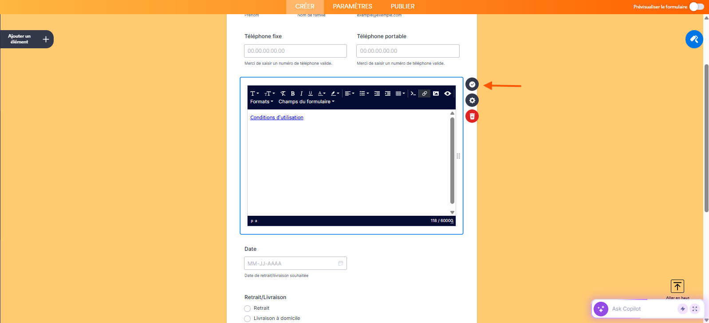Clear text formatting in the editor
The width and height of the screenshot is (709, 323).
coord(283,93)
